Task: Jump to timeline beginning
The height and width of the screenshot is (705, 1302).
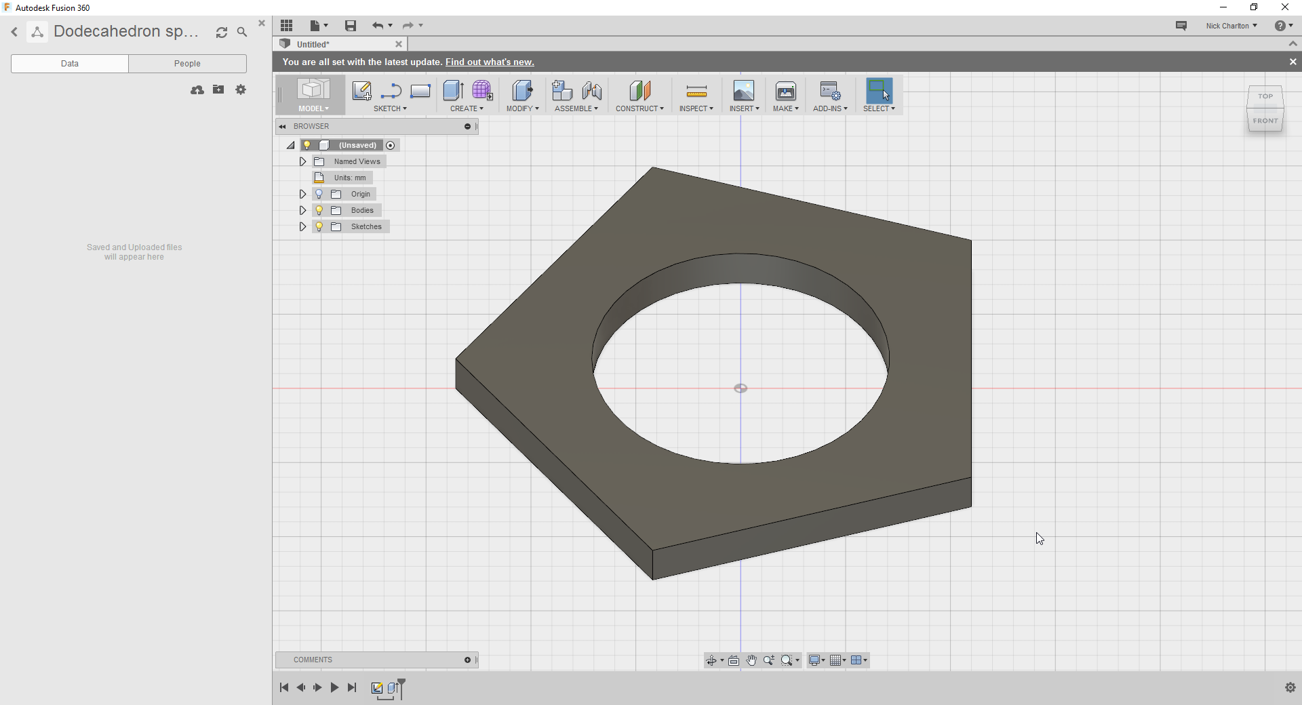Action: (x=284, y=687)
